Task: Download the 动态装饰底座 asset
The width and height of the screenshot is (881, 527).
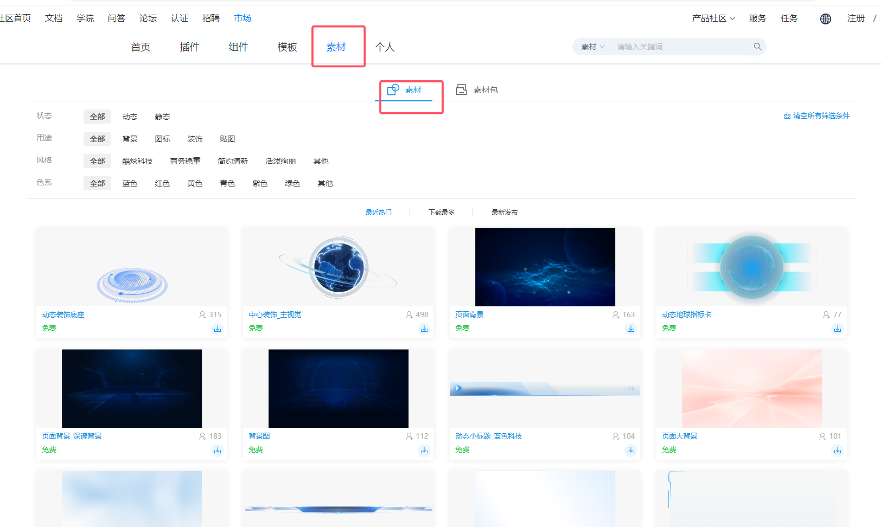Action: click(217, 329)
